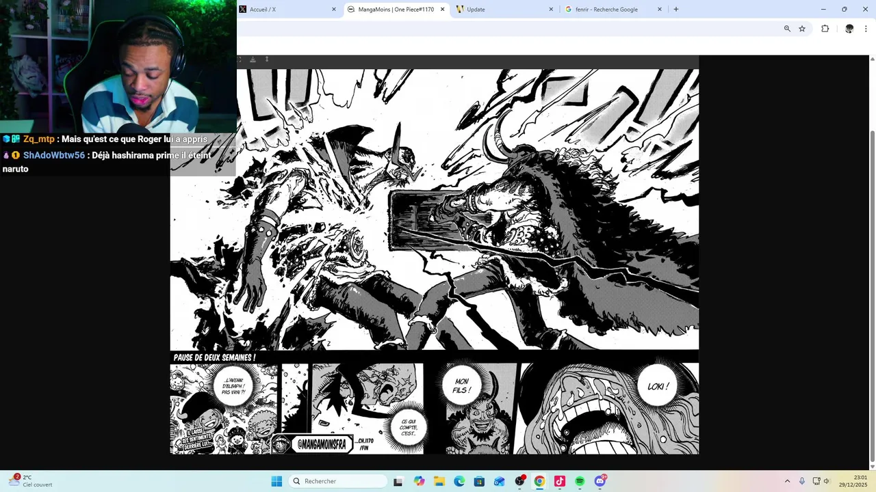Click the vertical arrows icon in reader toolbar

pos(267,59)
